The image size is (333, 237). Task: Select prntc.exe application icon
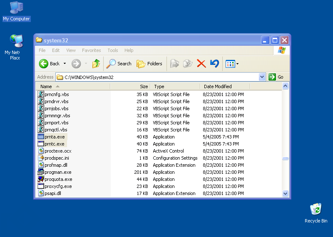[x=40, y=143]
